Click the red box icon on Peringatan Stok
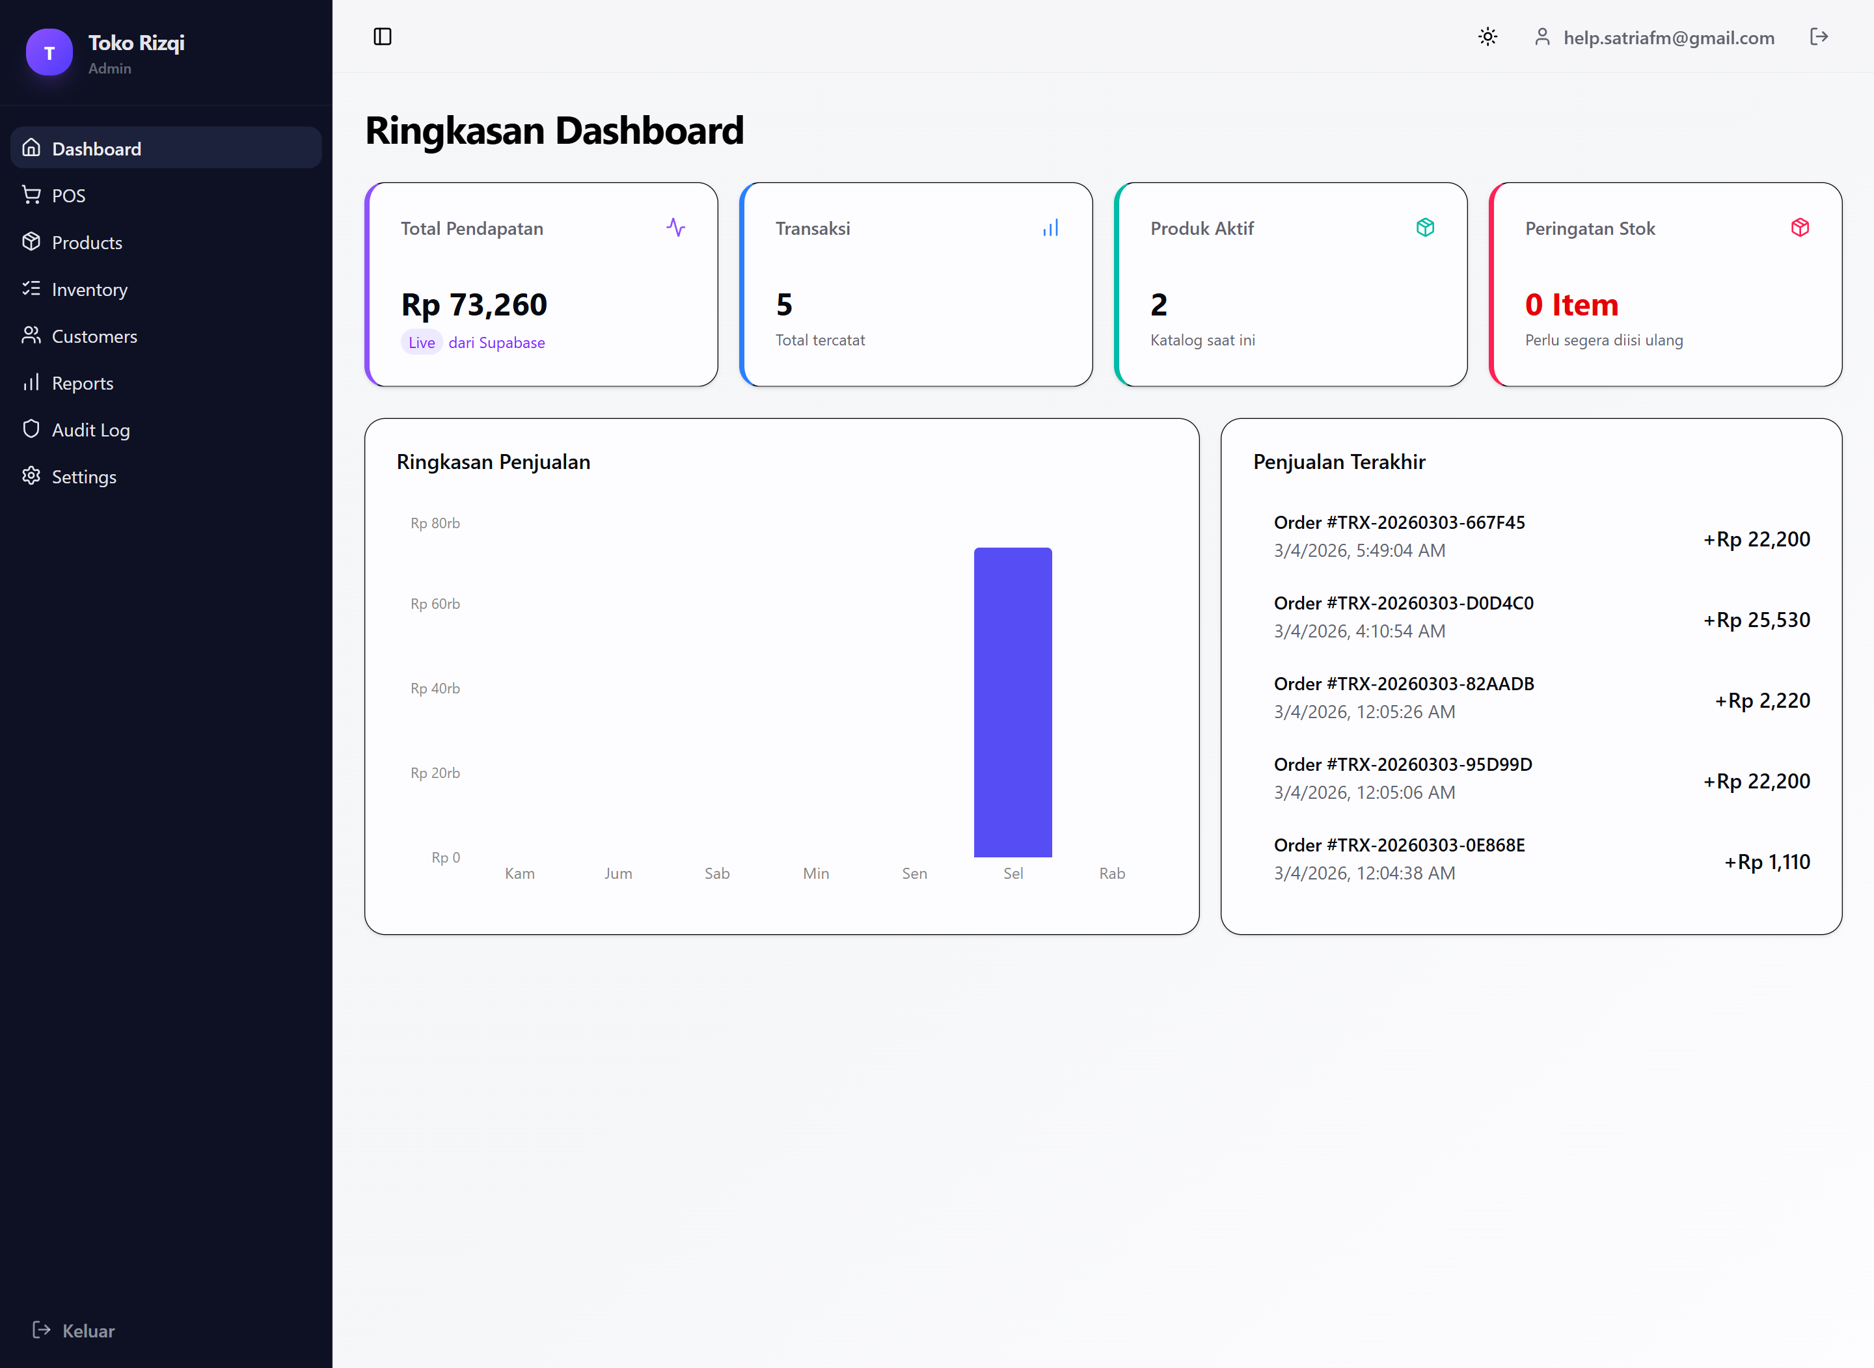1874x1368 pixels. 1799,227
